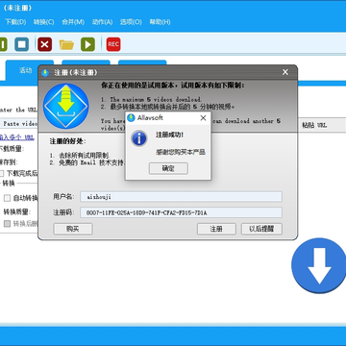Toggle the 转换后删 checkbox
This screenshot has height=346, width=346.
(x=7, y=224)
